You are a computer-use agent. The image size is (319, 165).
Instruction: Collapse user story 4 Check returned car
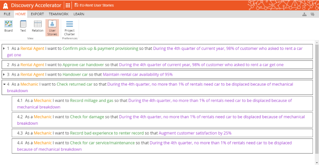[4, 85]
